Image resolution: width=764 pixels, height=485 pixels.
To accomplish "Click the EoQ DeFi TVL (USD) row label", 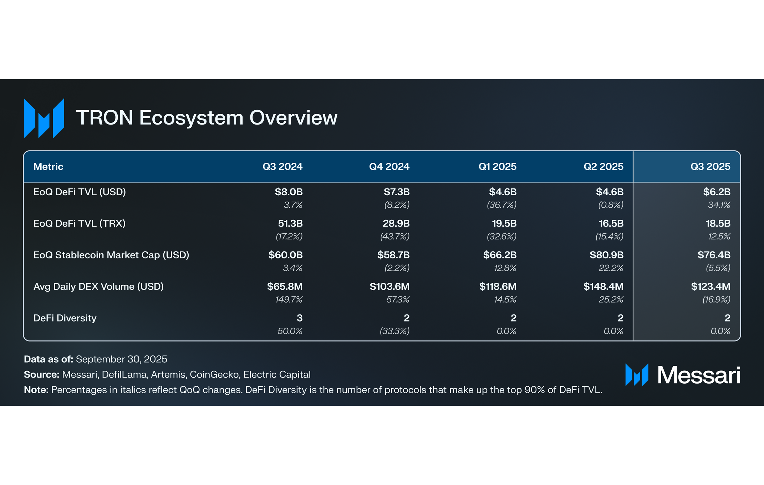I will pyautogui.click(x=80, y=192).
